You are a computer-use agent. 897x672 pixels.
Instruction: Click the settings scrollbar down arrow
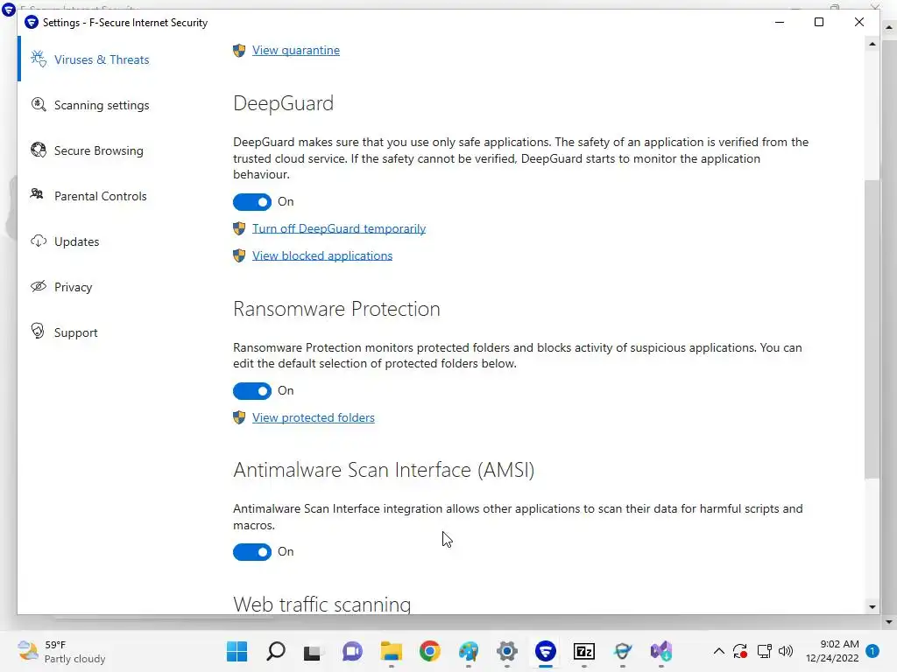[x=872, y=607]
